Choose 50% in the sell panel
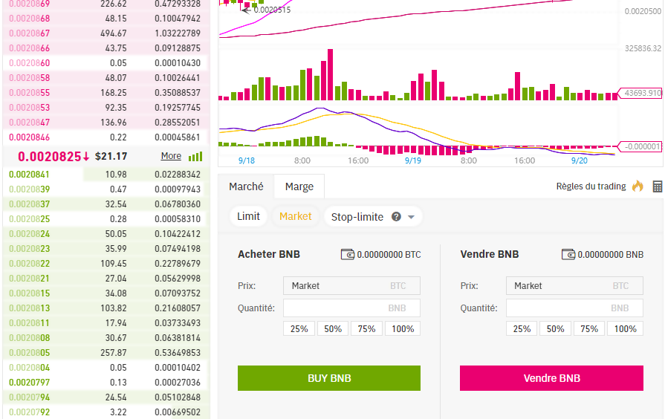 555,328
